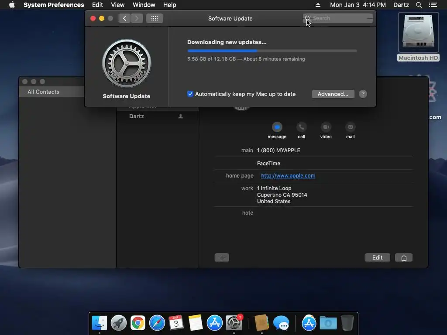Viewport: 447px width, 335px height.
Task: Open the Downloads folder in the Dock
Action: click(x=328, y=323)
